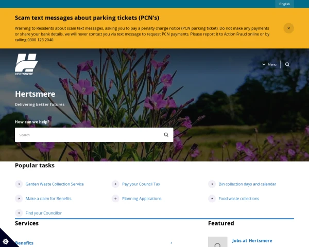Click Jobs at Hertsmere thumbnail image

217,242
